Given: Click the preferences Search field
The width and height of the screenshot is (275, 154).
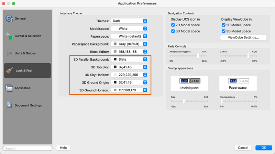Looking at the screenshot, I should tap(27, 149).
